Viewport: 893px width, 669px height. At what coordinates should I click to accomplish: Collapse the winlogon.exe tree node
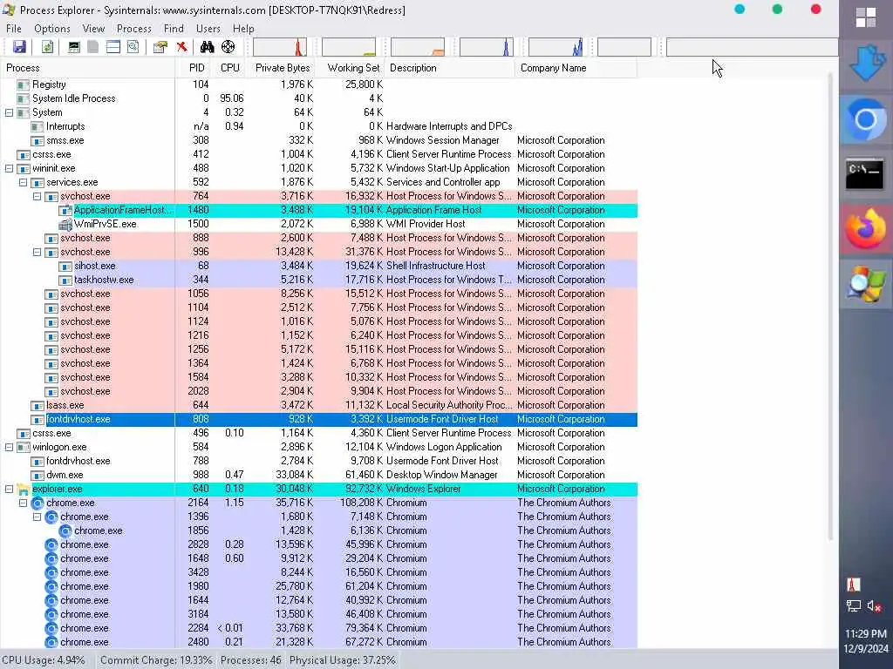coord(9,447)
